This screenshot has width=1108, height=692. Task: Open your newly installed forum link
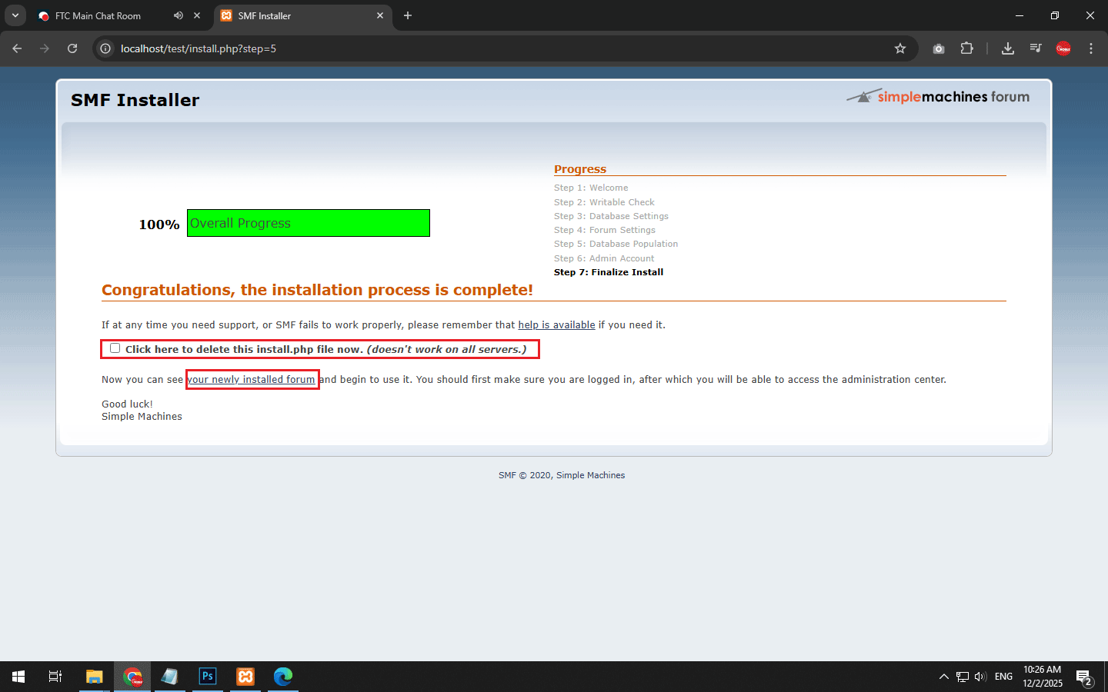(x=252, y=380)
